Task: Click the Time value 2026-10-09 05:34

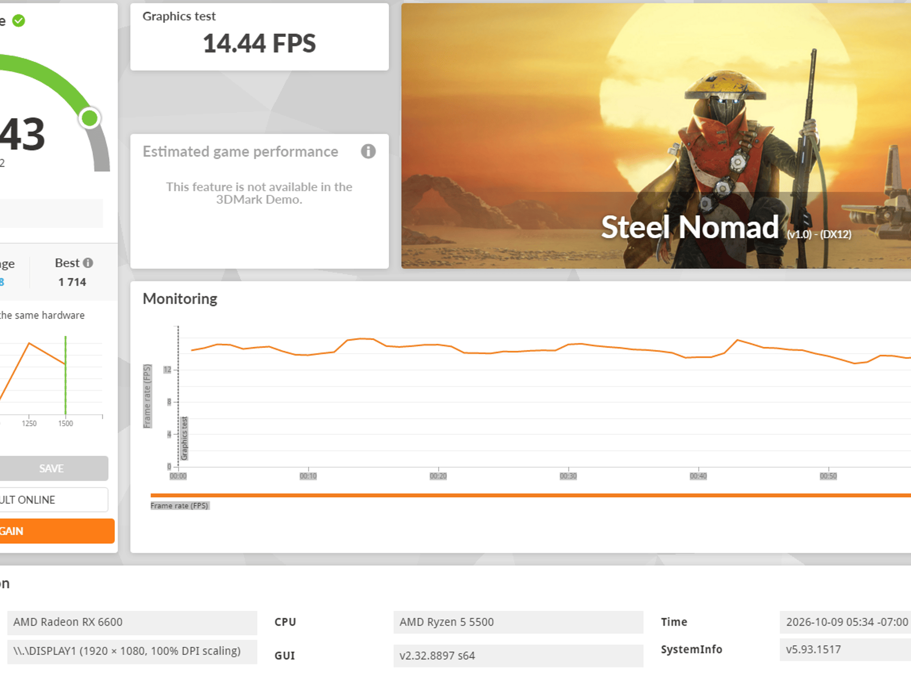Action: (x=845, y=622)
